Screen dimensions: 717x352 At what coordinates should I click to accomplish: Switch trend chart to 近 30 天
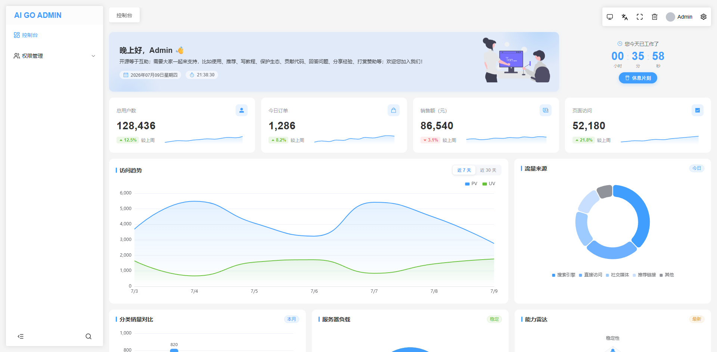click(488, 170)
